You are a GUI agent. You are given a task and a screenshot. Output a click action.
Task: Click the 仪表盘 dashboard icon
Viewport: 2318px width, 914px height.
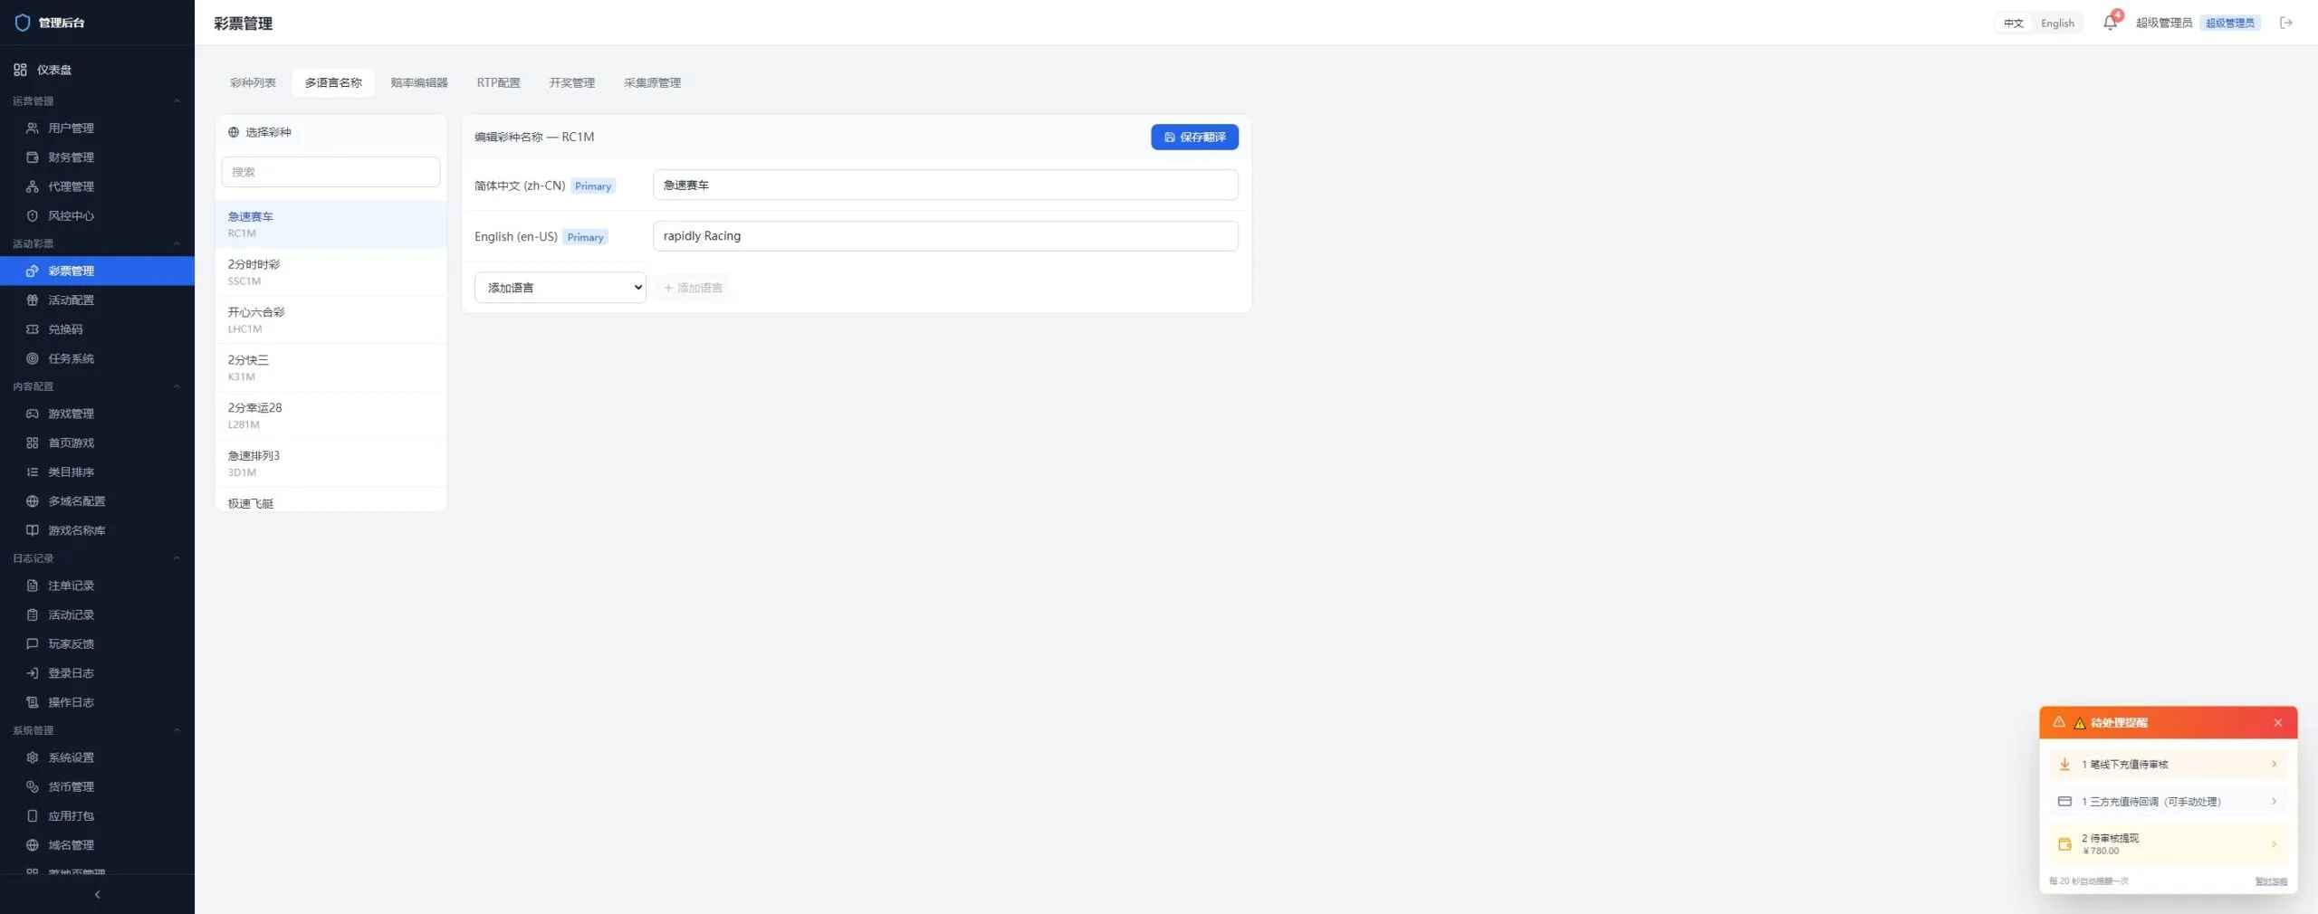tap(20, 70)
